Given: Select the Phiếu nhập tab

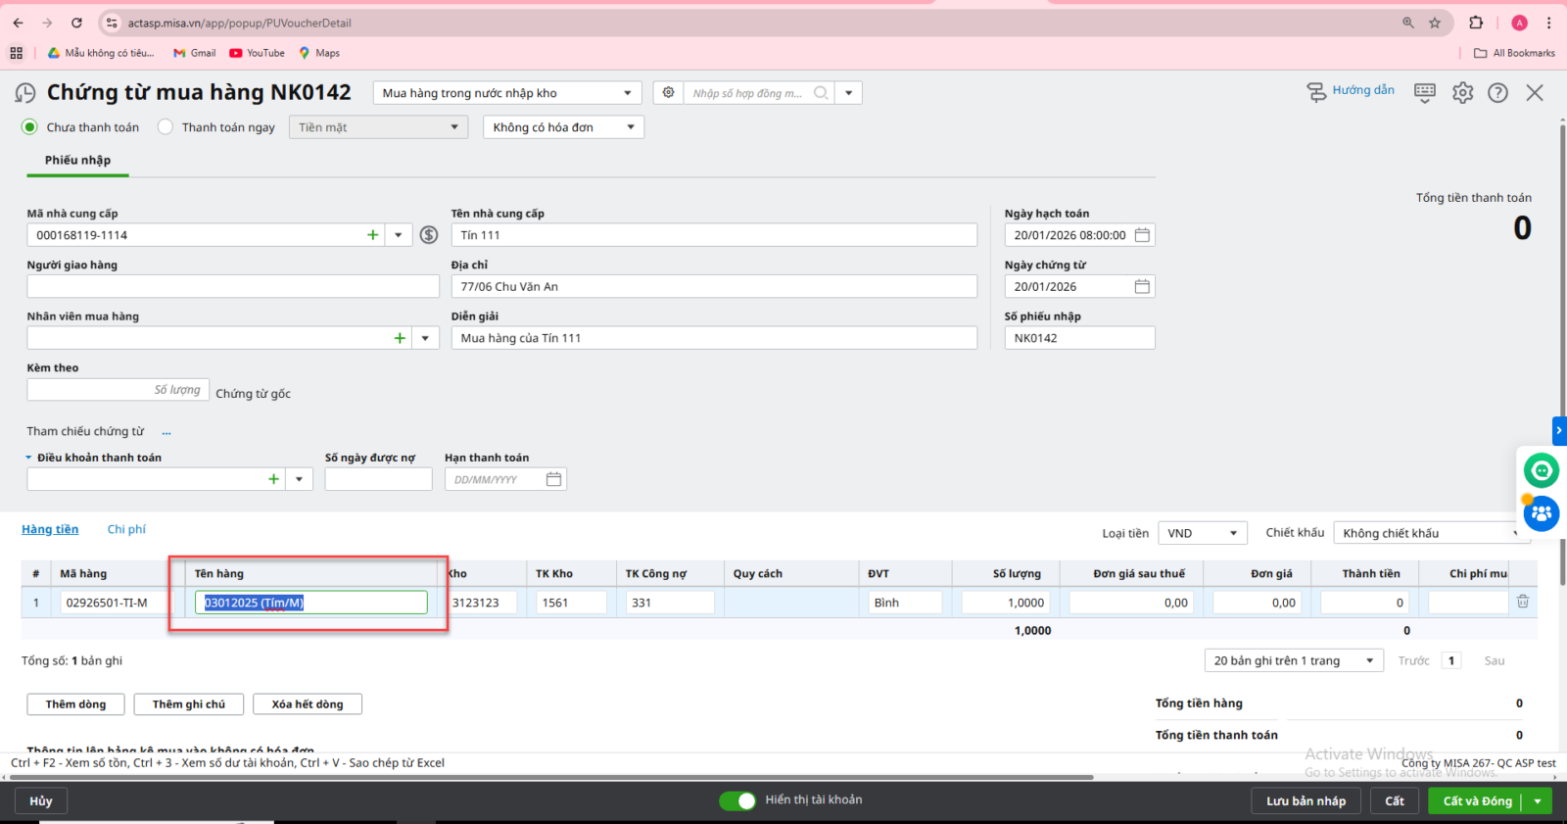Looking at the screenshot, I should [x=77, y=161].
